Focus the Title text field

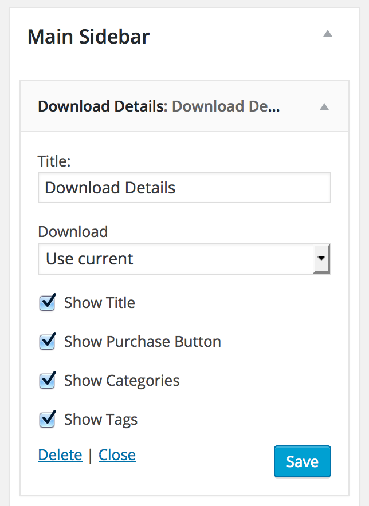(x=184, y=188)
